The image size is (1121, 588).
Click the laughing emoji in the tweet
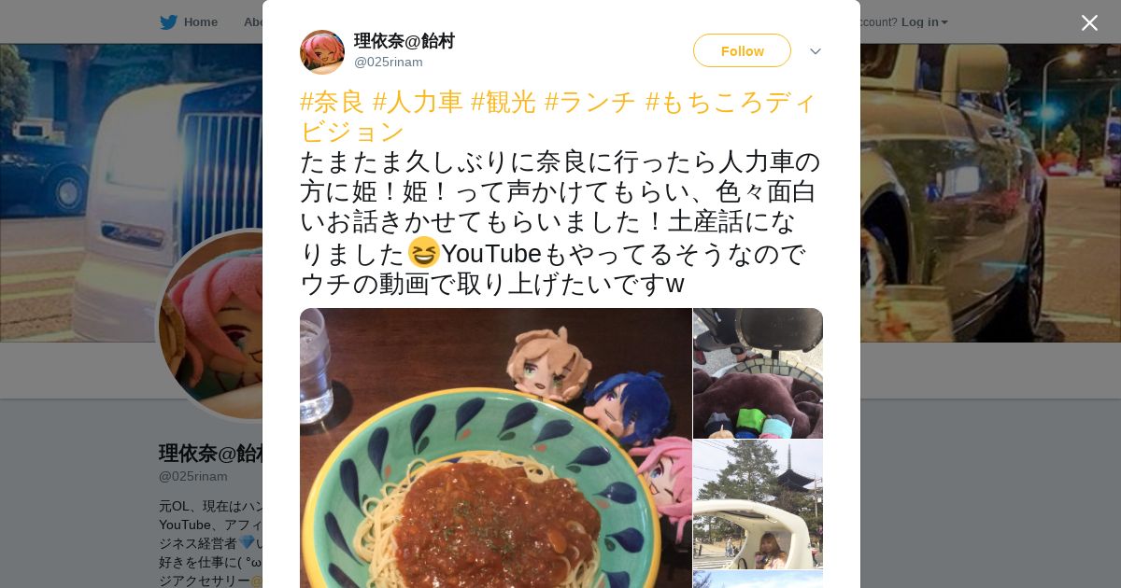[x=423, y=252]
